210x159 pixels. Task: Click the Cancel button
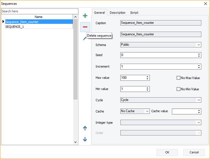194,152
